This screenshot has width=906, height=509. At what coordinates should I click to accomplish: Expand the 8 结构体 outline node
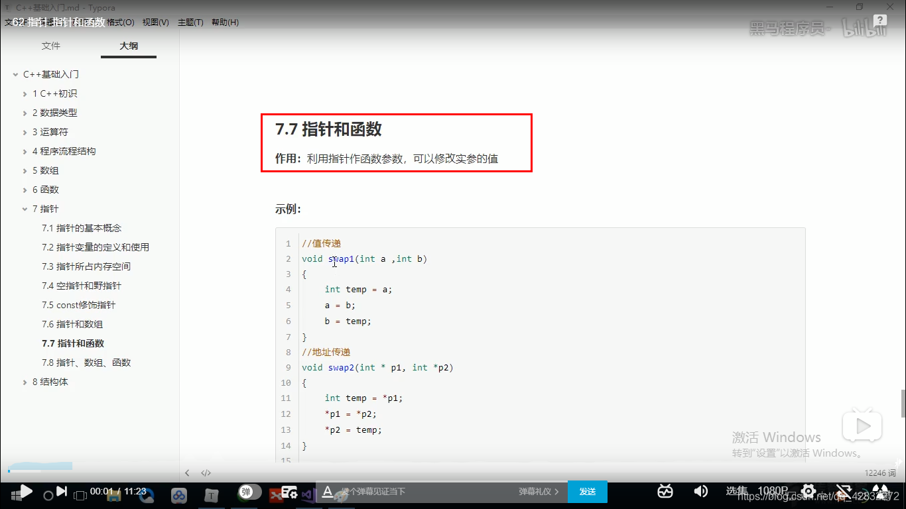pyautogui.click(x=25, y=382)
